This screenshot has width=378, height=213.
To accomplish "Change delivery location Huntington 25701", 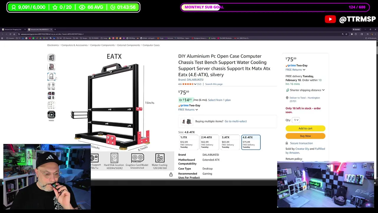I will [x=304, y=99].
